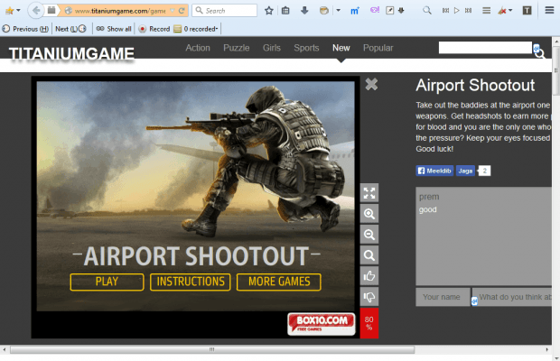
Task: Click the site search input box
Action: pos(485,48)
